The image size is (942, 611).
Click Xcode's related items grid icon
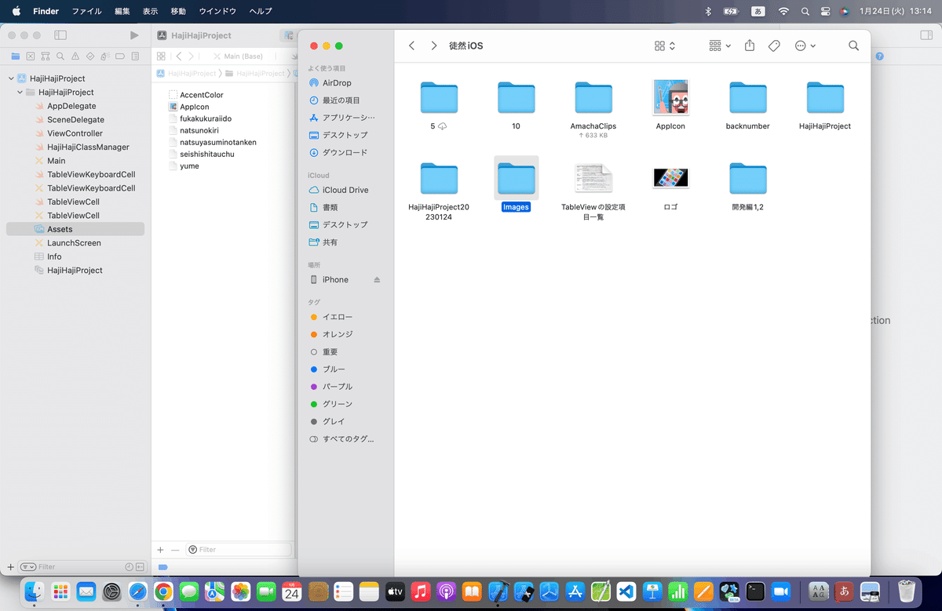point(161,56)
